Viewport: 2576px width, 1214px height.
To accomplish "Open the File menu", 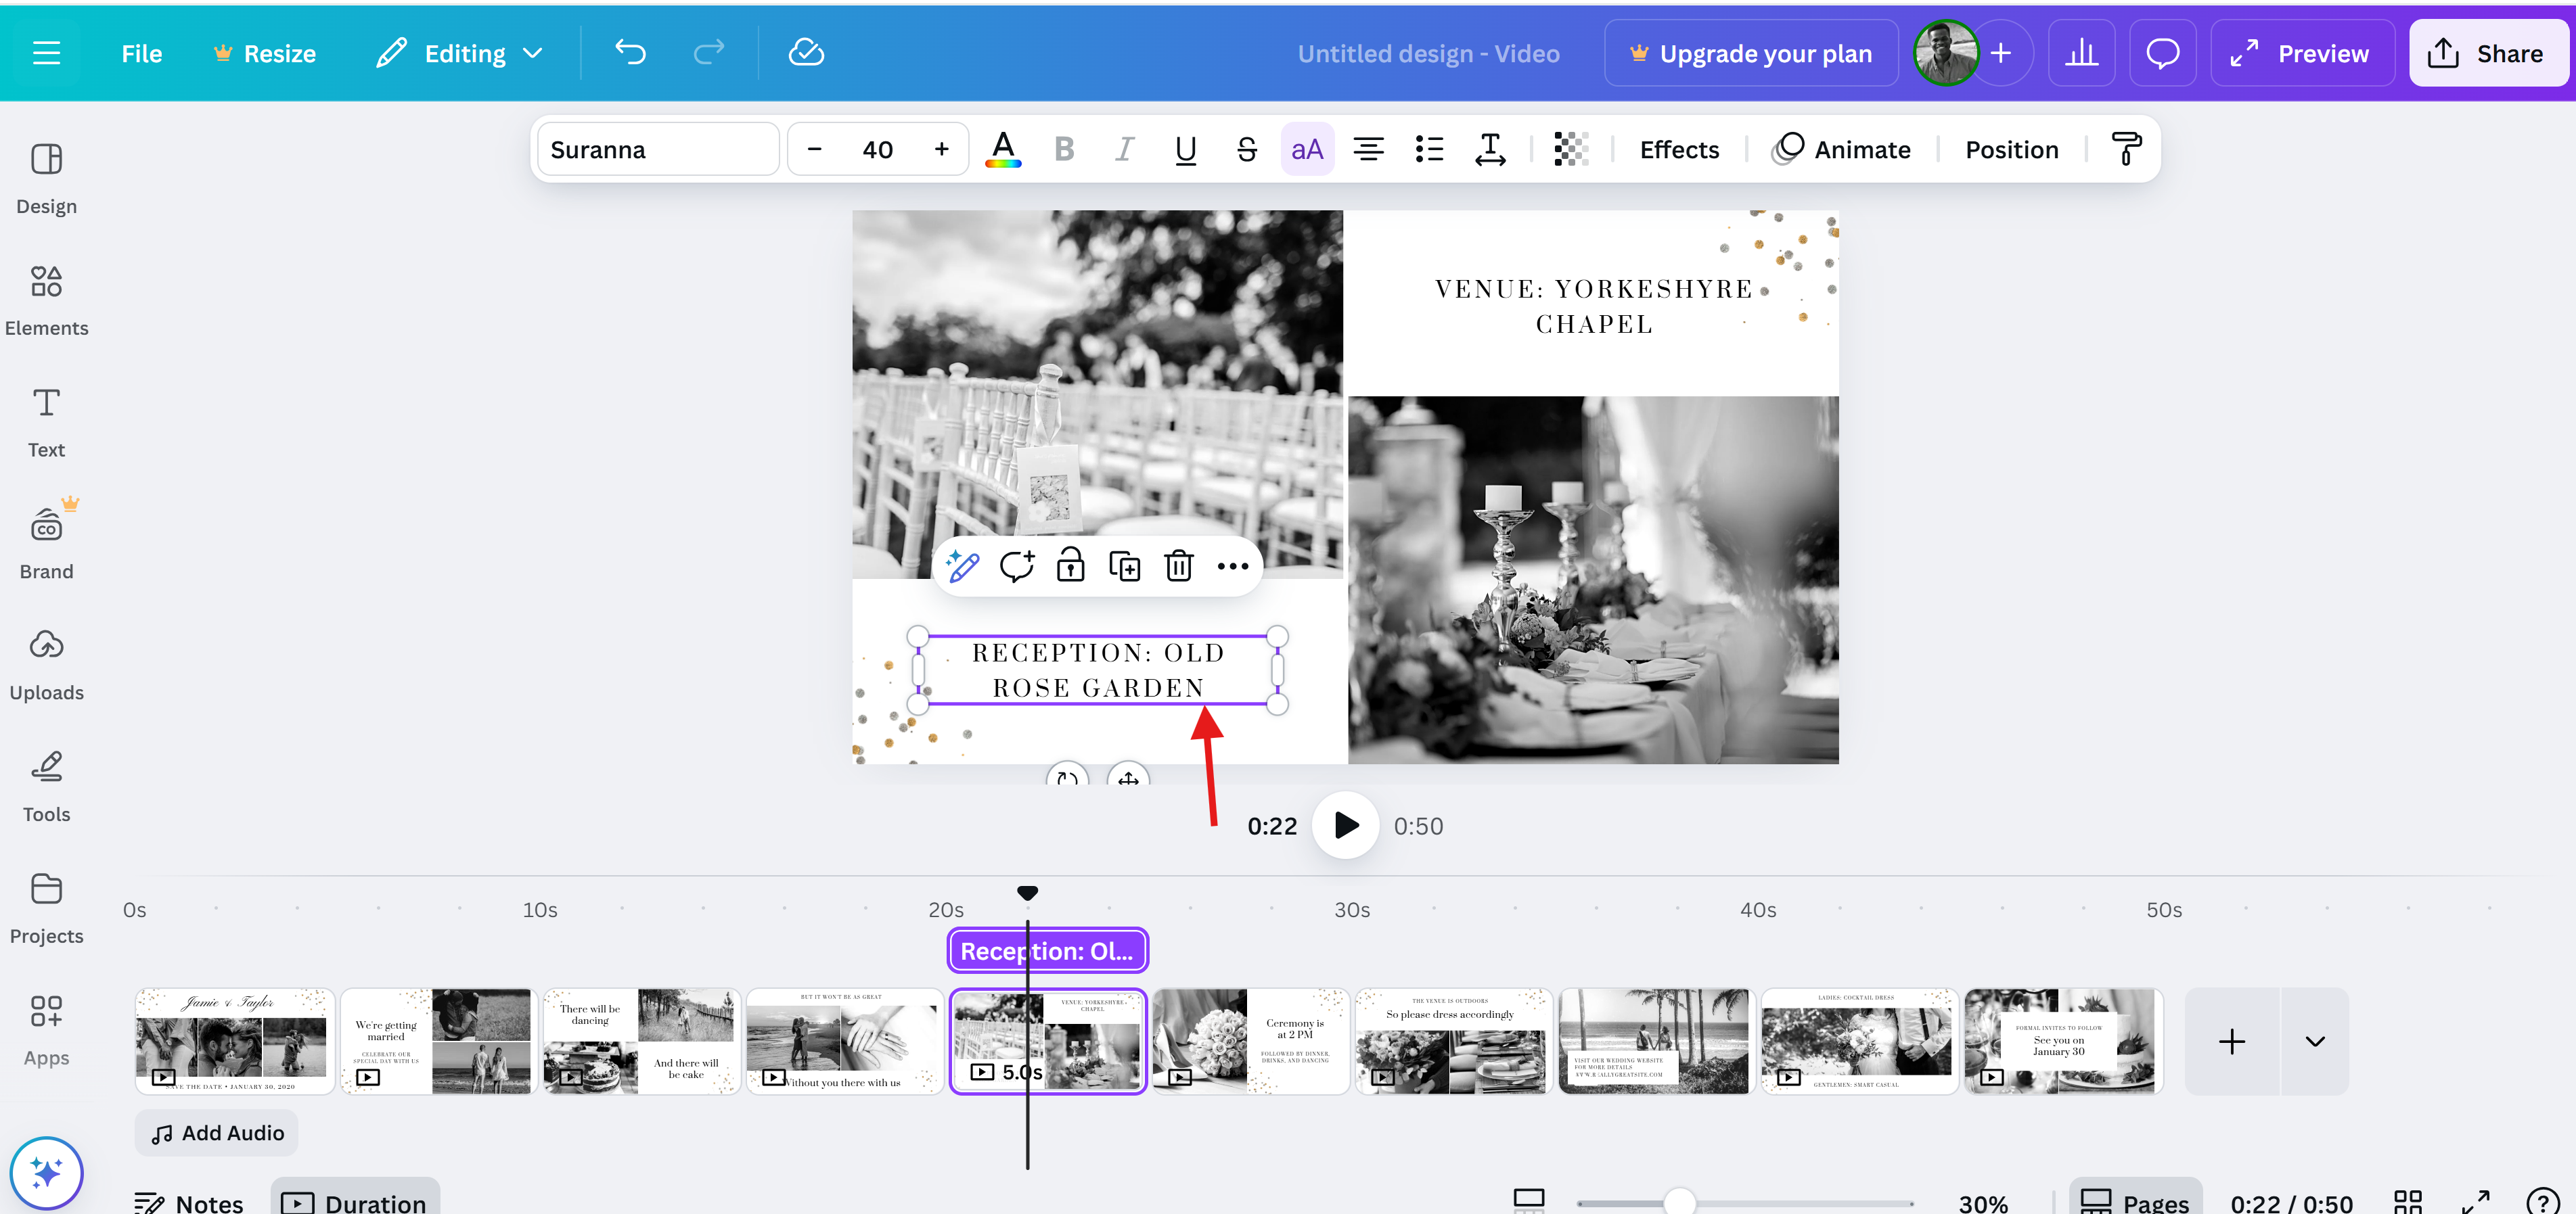I will [x=141, y=52].
